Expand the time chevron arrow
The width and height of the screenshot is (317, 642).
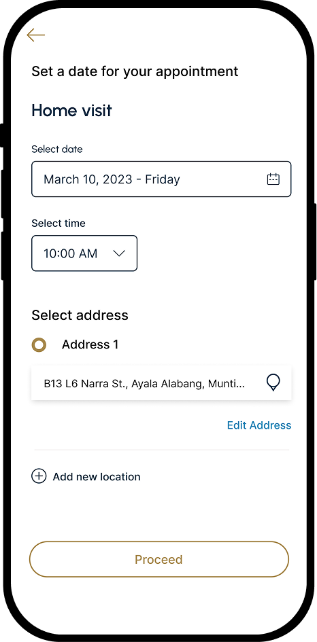click(119, 253)
